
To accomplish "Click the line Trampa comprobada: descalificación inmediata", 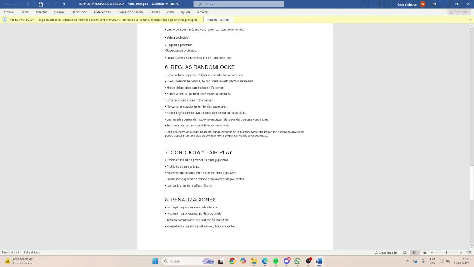I will [x=197, y=220].
